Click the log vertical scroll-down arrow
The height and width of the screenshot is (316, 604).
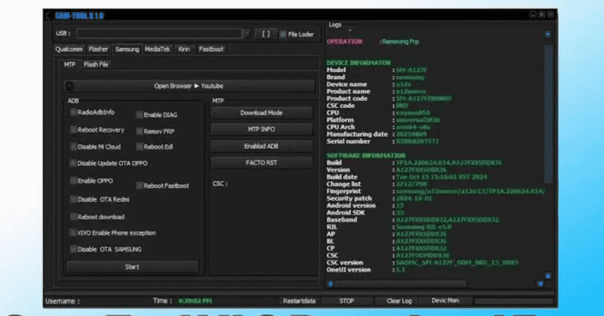(x=548, y=276)
